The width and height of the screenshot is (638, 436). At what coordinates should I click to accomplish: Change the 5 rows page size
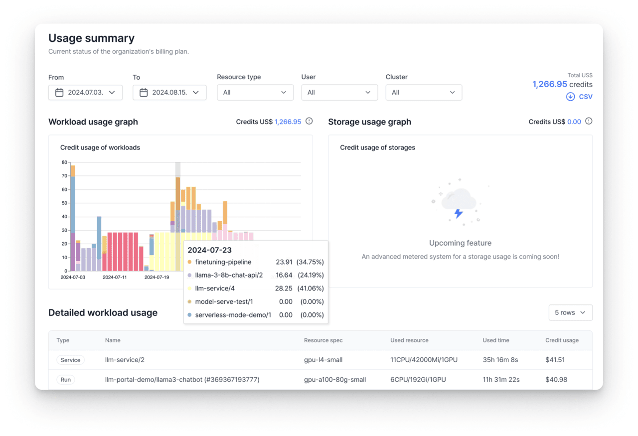[570, 312]
